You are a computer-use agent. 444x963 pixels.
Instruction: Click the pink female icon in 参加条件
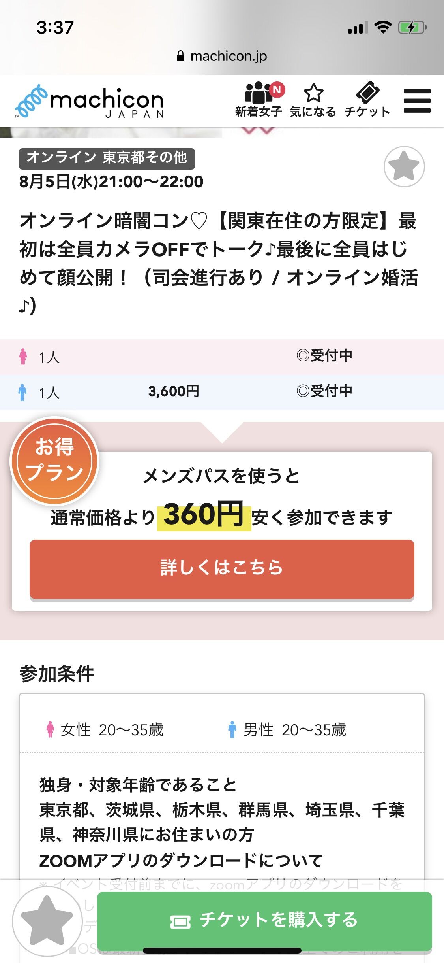[x=50, y=729]
